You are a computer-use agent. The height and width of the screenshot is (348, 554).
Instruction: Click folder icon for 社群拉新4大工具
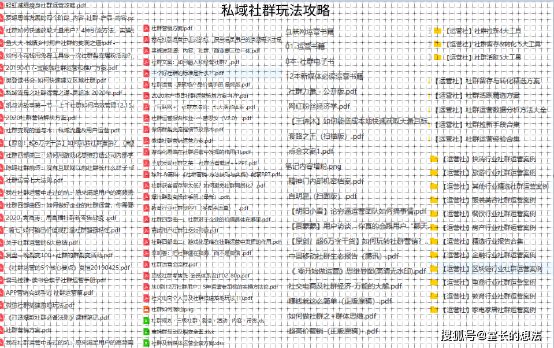coord(437,31)
